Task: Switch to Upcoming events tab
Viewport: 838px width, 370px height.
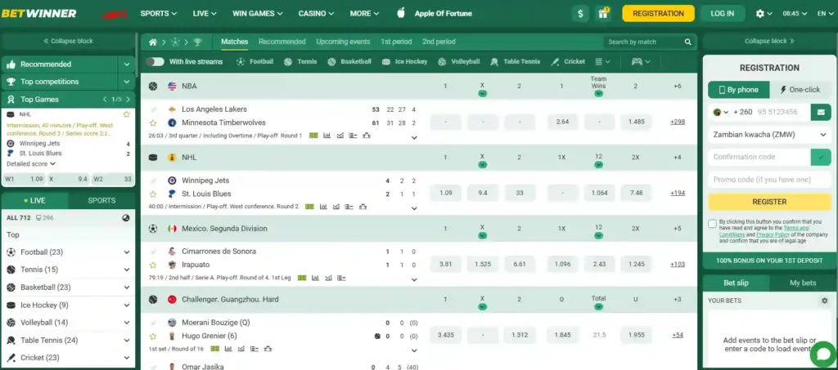Action: click(343, 42)
